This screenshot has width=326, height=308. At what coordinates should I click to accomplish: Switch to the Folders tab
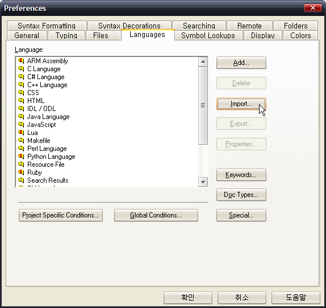click(x=295, y=26)
